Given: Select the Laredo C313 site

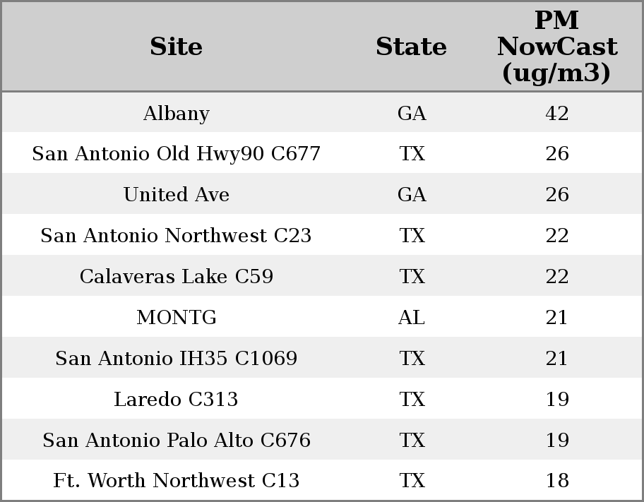Looking at the screenshot, I should click(177, 400).
